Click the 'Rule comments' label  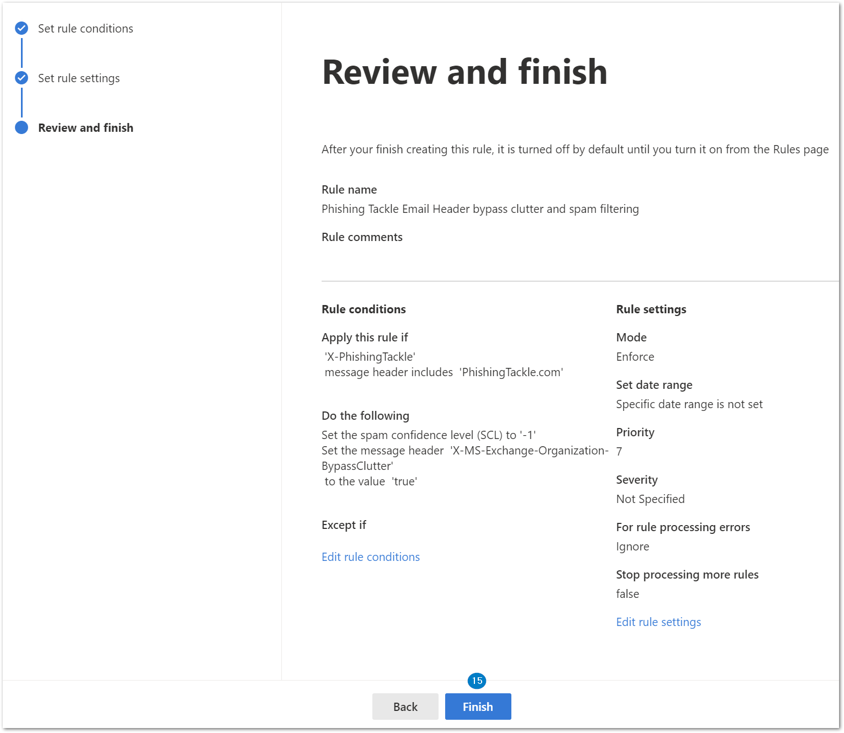point(362,237)
